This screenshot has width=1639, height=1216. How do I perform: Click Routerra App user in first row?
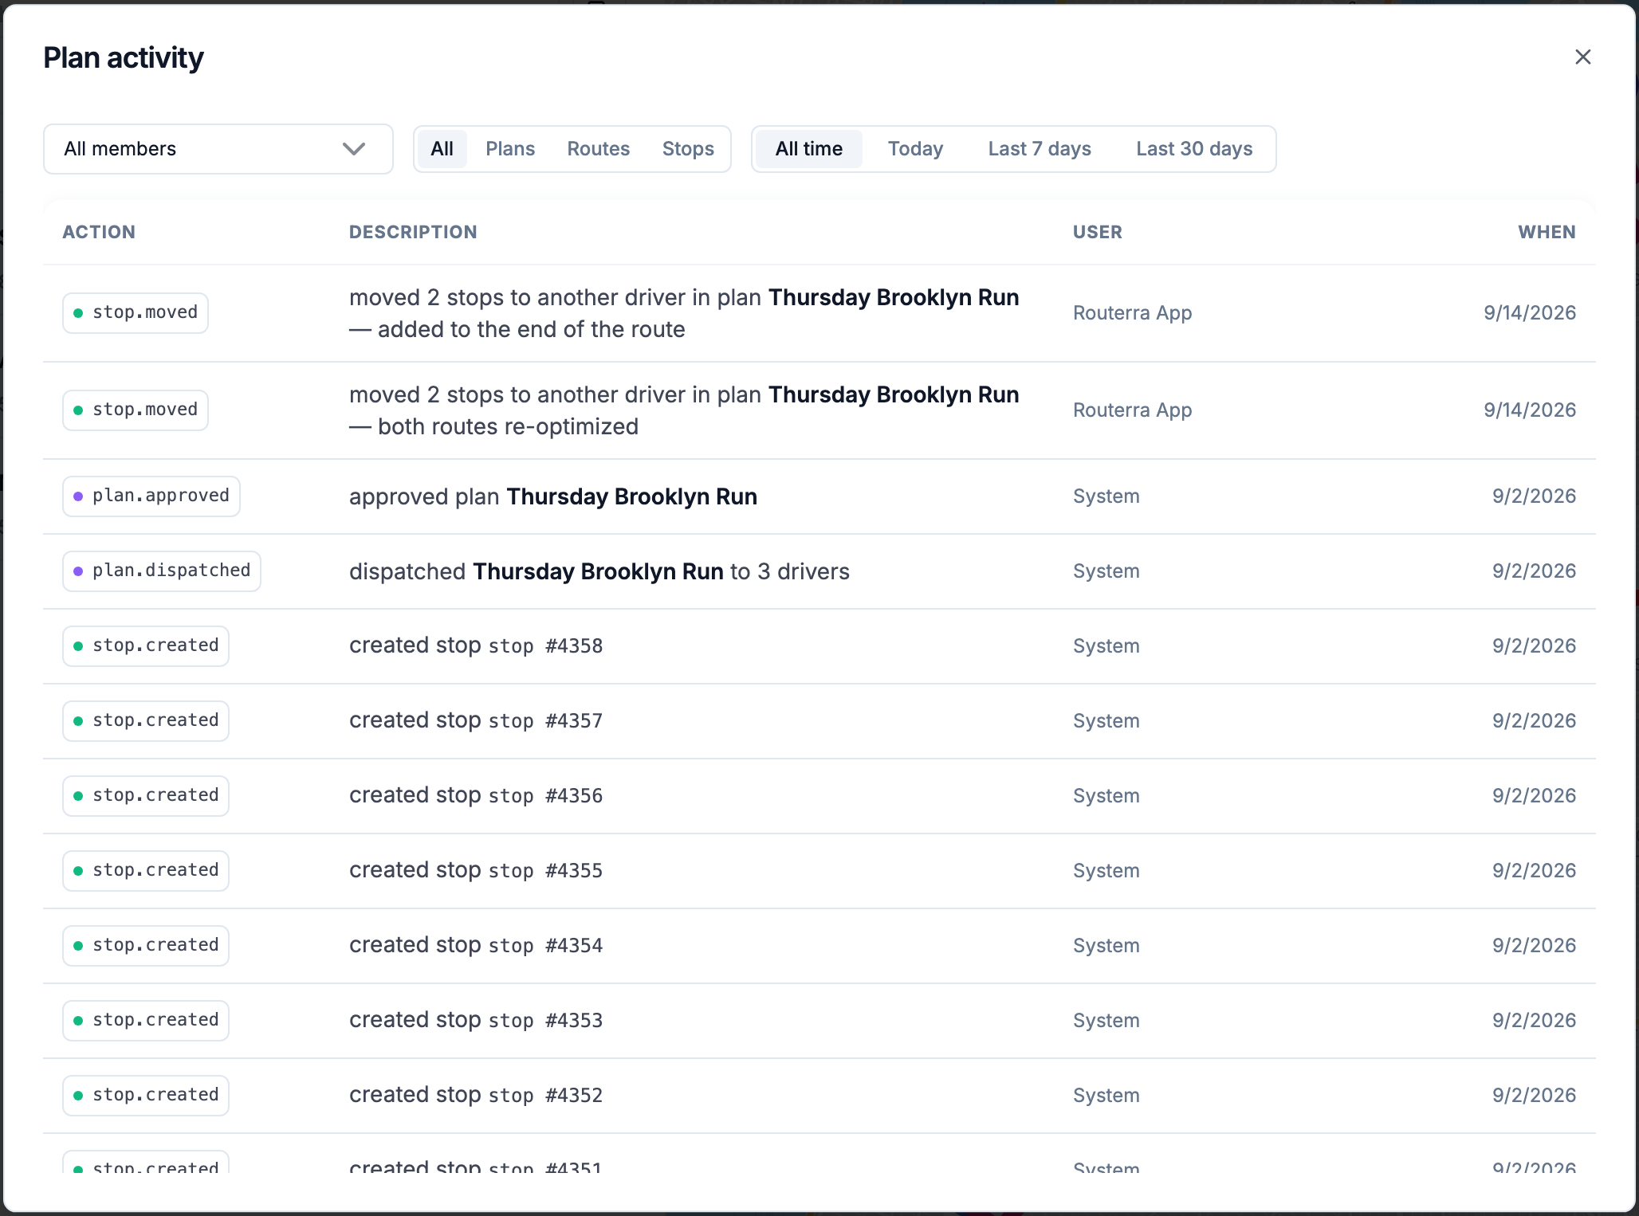click(1132, 313)
